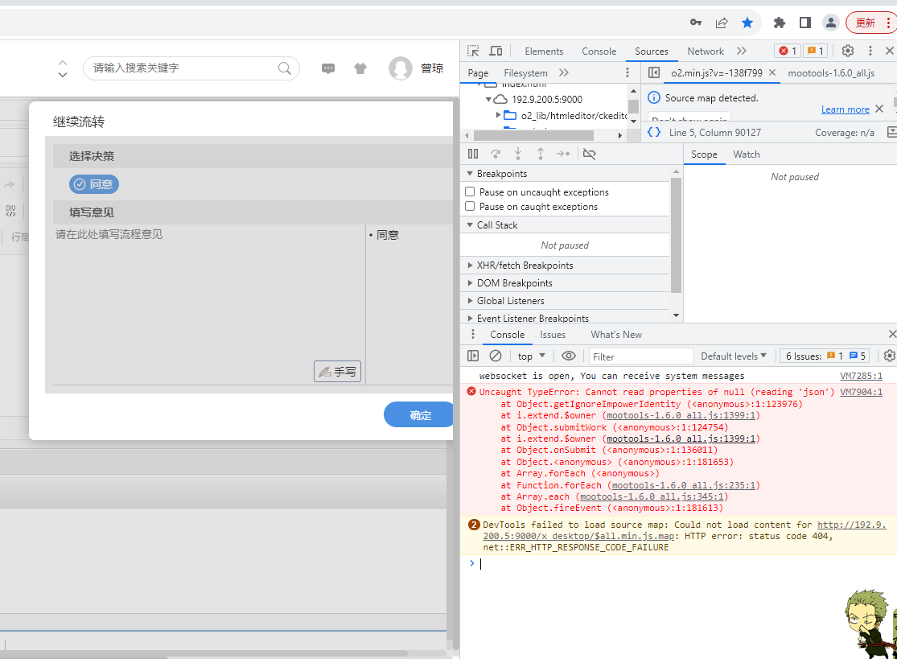Click the pretty-print curly braces icon
This screenshot has width=897, height=659.
pyautogui.click(x=654, y=132)
